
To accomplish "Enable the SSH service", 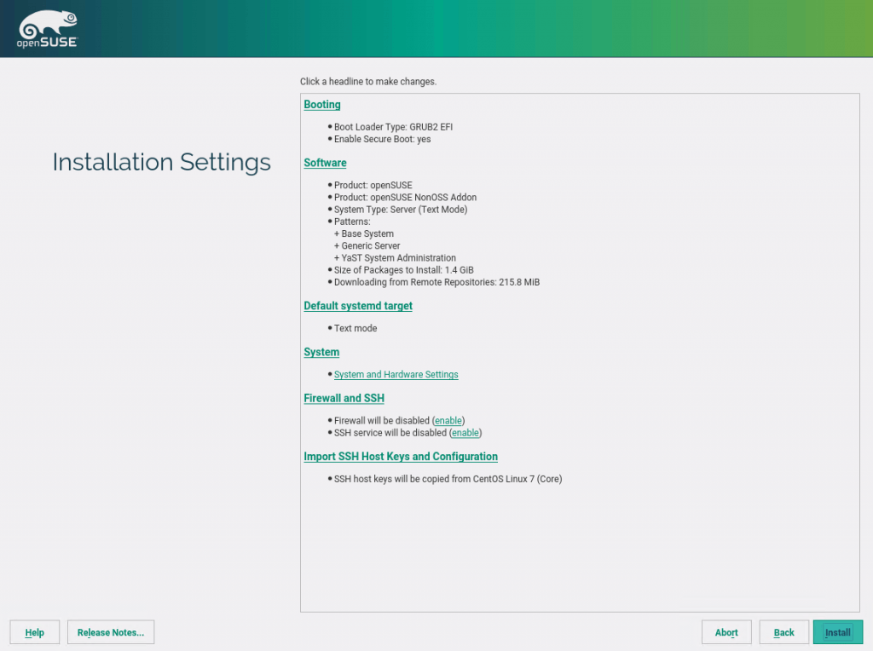I will (x=465, y=433).
